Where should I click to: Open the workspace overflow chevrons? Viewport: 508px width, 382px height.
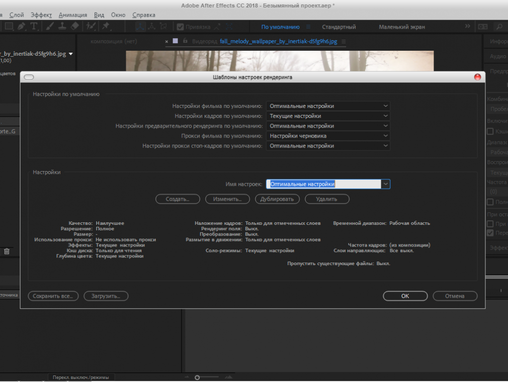[467, 26]
